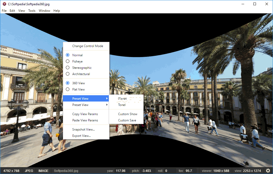
Task: Select the Stereographic projection radio button
Action: pyautogui.click(x=68, y=68)
